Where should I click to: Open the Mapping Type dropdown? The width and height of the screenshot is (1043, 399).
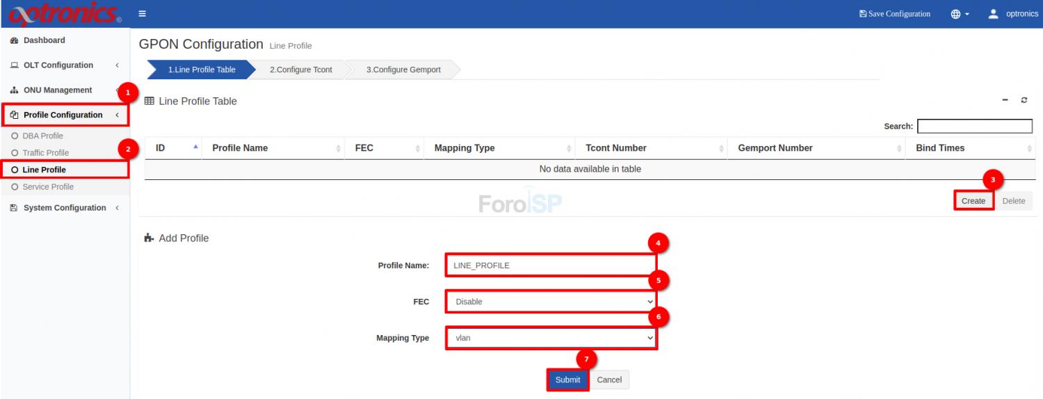tap(551, 338)
